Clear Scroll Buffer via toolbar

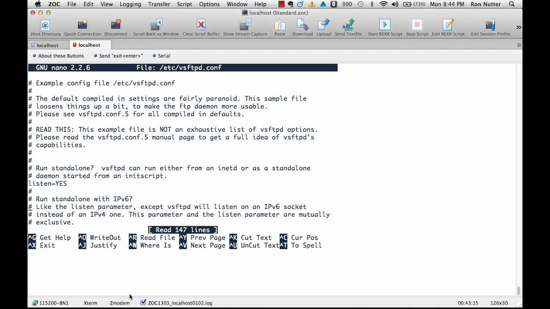coord(201,27)
